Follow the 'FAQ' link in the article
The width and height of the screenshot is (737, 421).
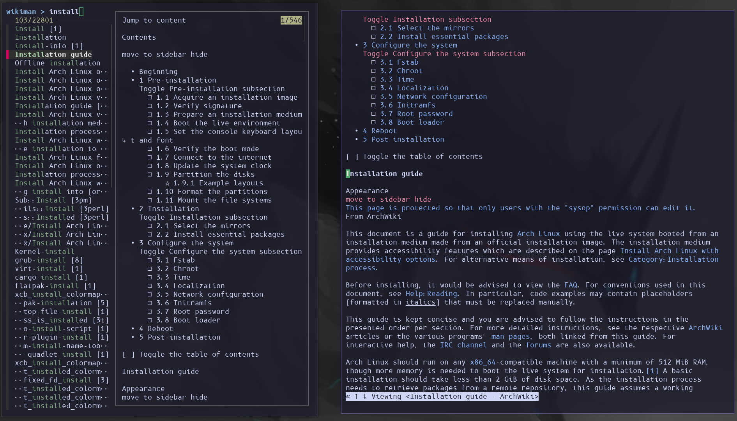(x=571, y=285)
